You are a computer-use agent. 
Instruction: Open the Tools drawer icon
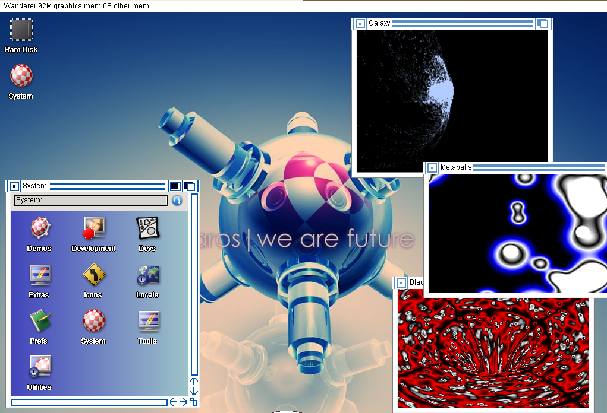coord(147,321)
